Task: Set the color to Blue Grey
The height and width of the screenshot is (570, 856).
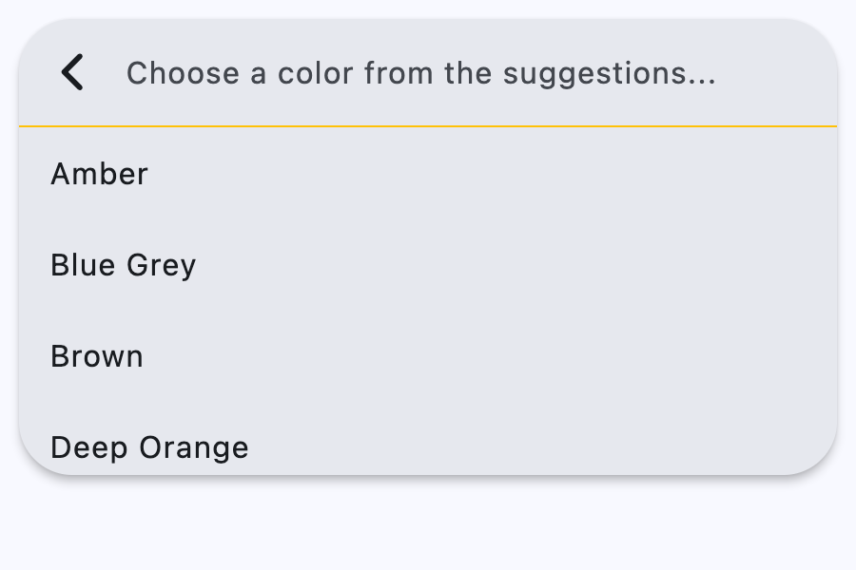Action: point(124,265)
